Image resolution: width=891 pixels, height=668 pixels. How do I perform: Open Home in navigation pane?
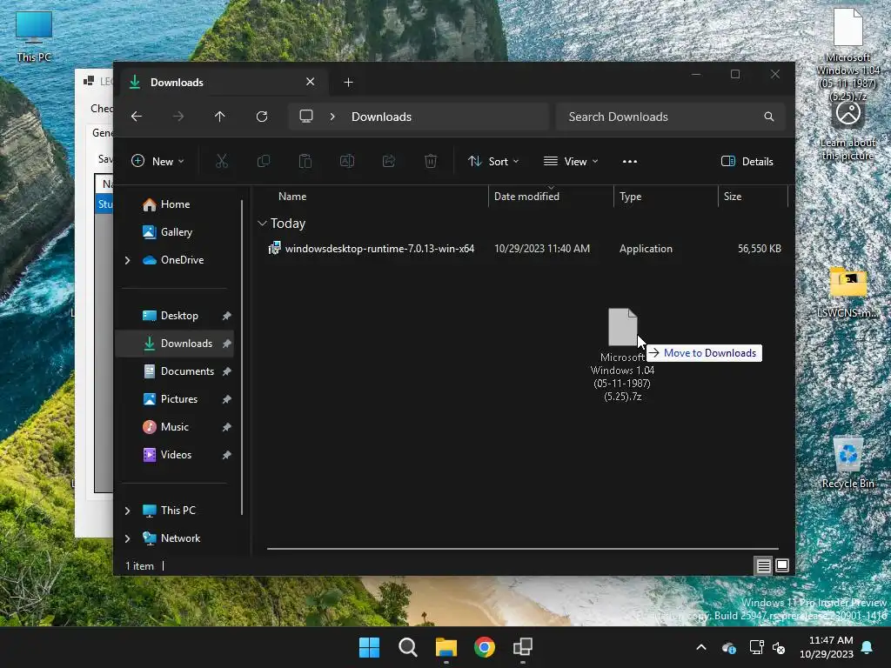coord(174,204)
